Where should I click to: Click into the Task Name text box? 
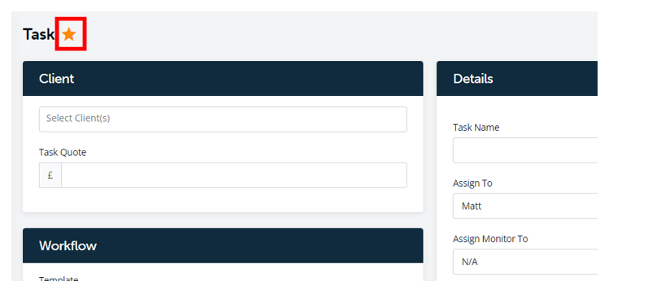(x=525, y=150)
